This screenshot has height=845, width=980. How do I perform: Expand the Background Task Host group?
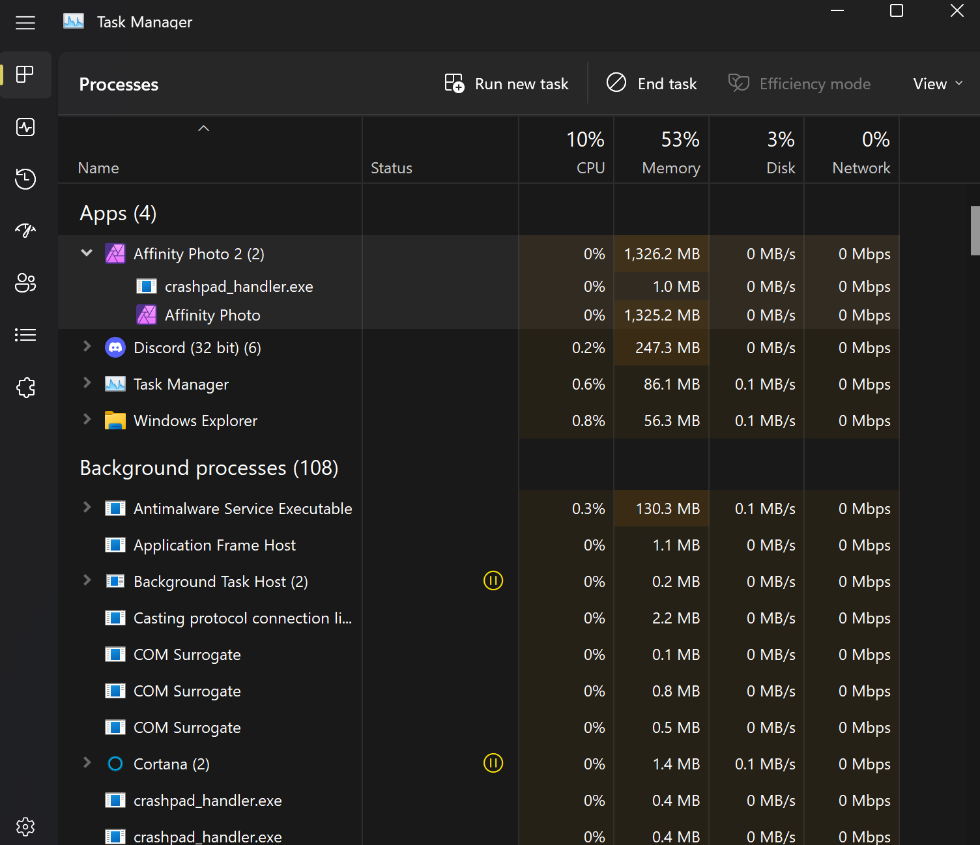click(87, 580)
